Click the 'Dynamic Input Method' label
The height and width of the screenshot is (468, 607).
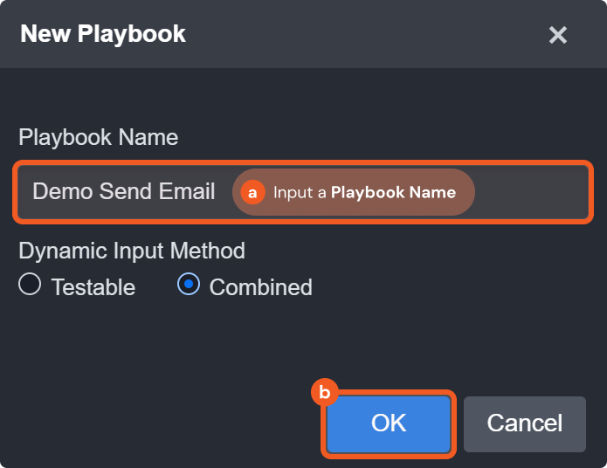pyautogui.click(x=131, y=251)
